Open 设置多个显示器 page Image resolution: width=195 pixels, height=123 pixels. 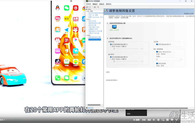click(94, 33)
